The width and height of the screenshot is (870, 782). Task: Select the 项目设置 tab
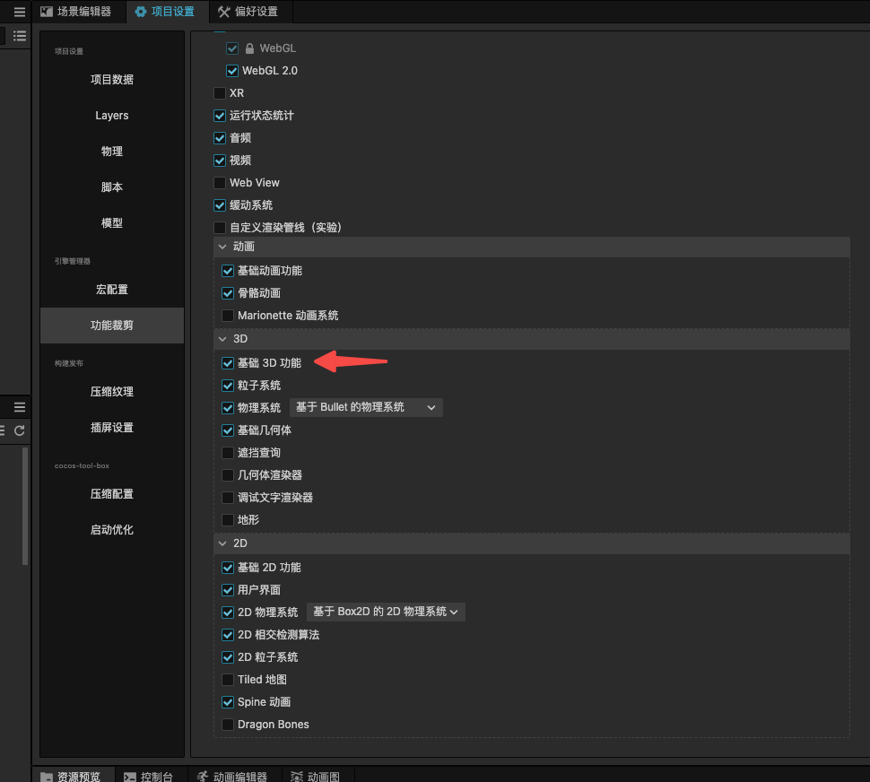point(168,12)
